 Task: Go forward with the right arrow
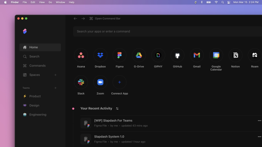tap(83, 18)
